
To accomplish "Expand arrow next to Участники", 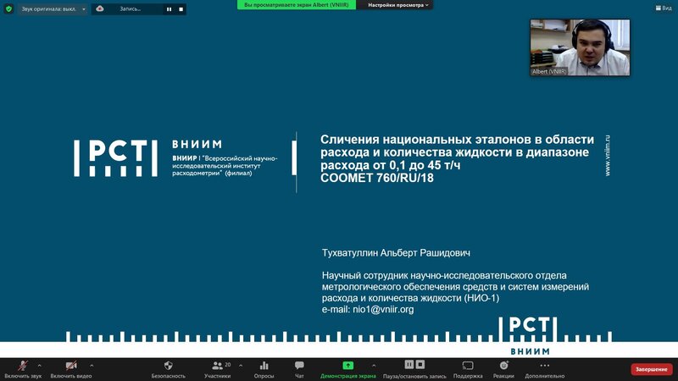I will 242,366.
